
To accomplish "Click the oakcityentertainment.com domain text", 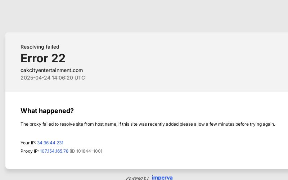I will [x=51, y=70].
